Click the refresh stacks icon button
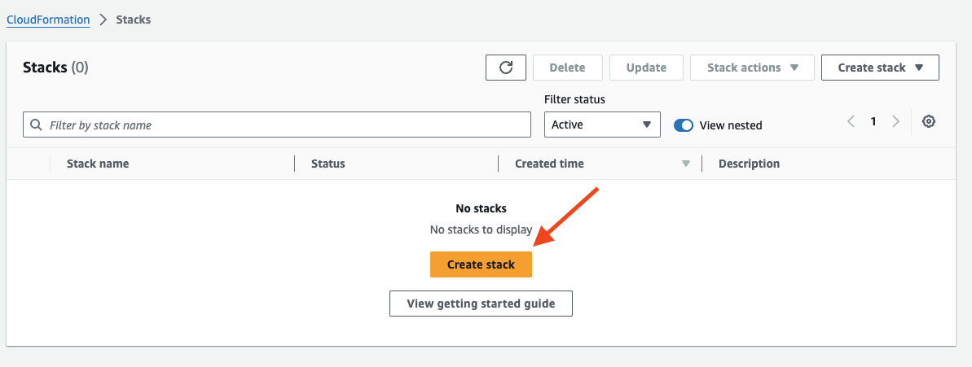 click(x=506, y=68)
